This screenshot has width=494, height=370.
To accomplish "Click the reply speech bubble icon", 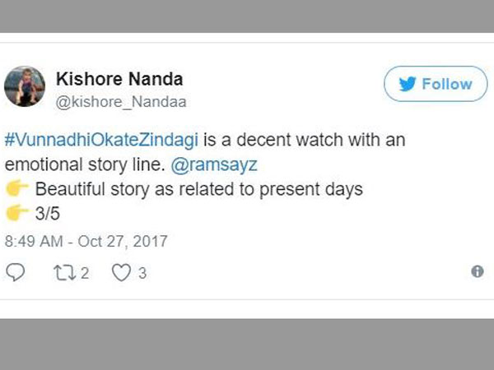I will [x=16, y=272].
